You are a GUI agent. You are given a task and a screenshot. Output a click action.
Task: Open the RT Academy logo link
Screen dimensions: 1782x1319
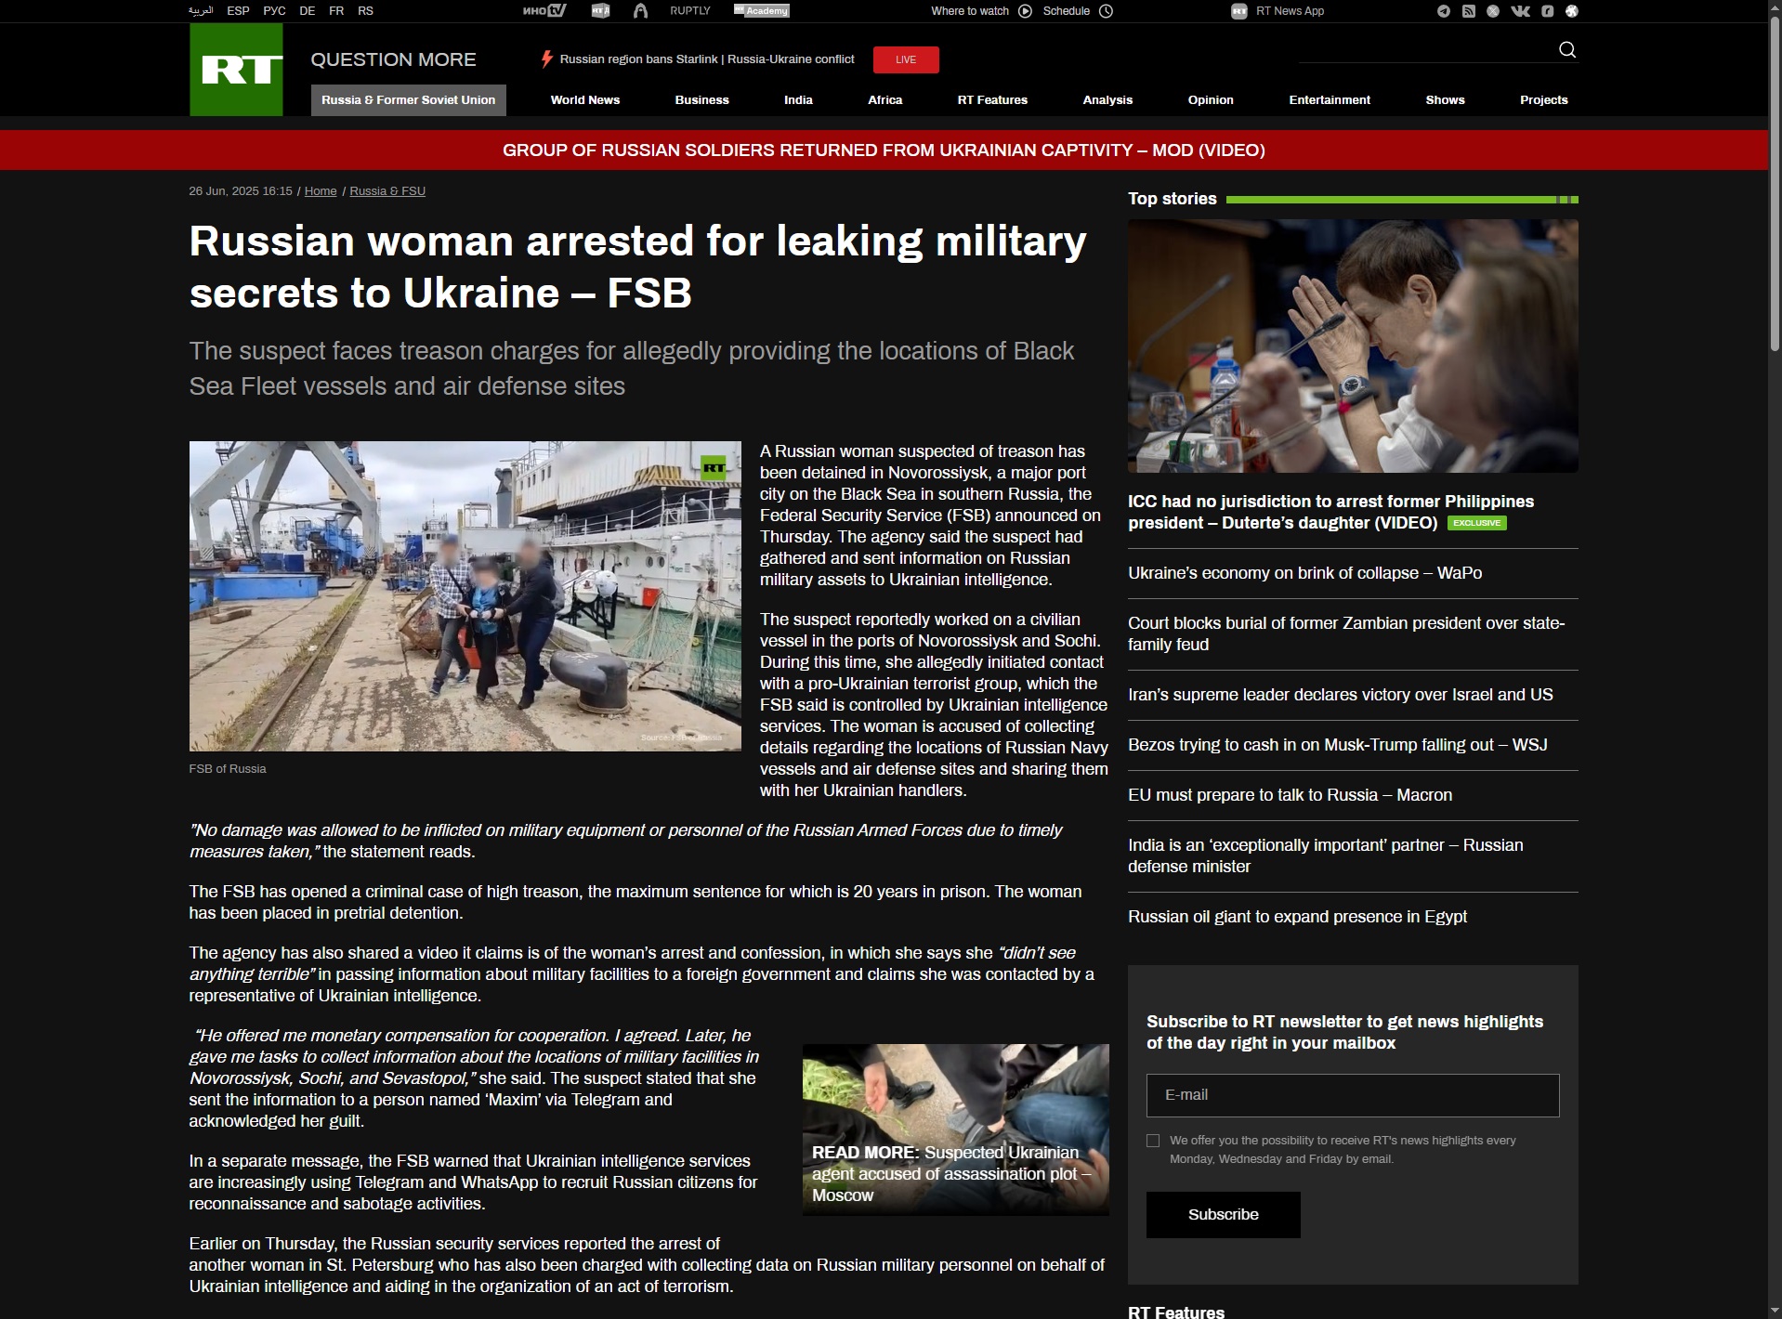point(762,11)
